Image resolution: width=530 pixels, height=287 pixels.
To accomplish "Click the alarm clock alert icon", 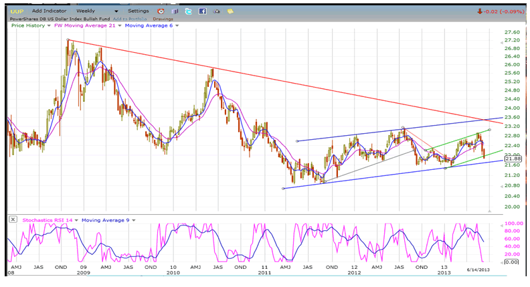I will pyautogui.click(x=159, y=11).
